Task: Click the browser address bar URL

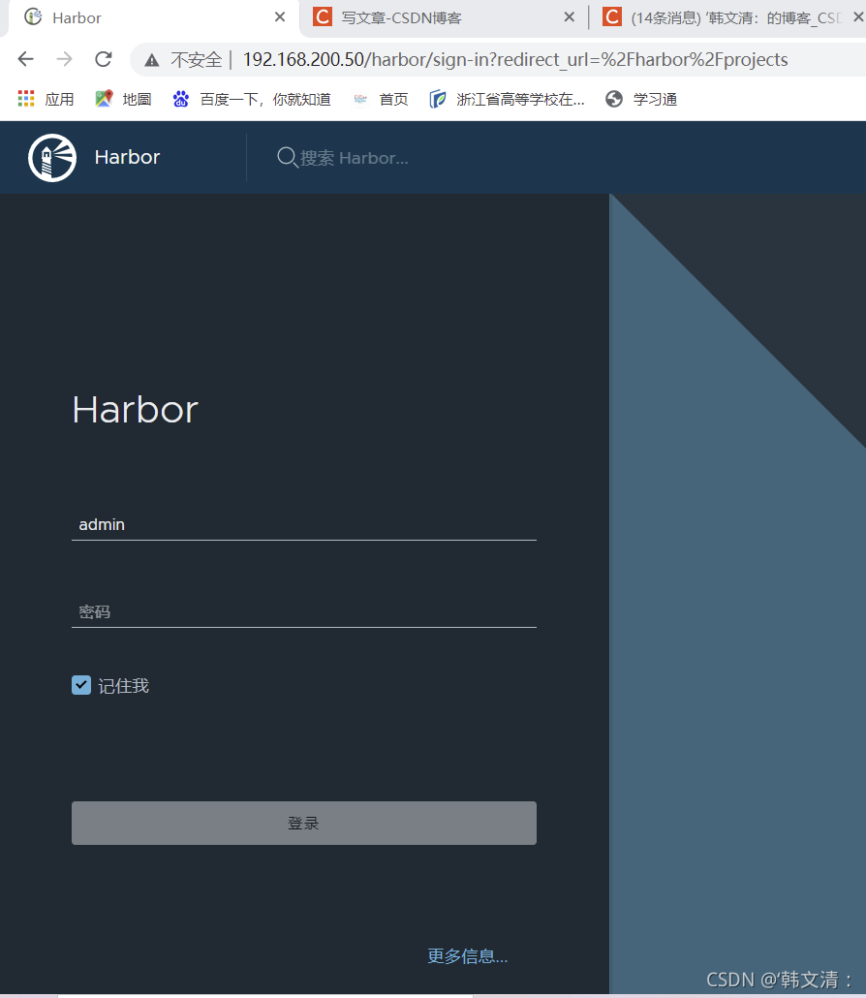Action: tap(514, 60)
